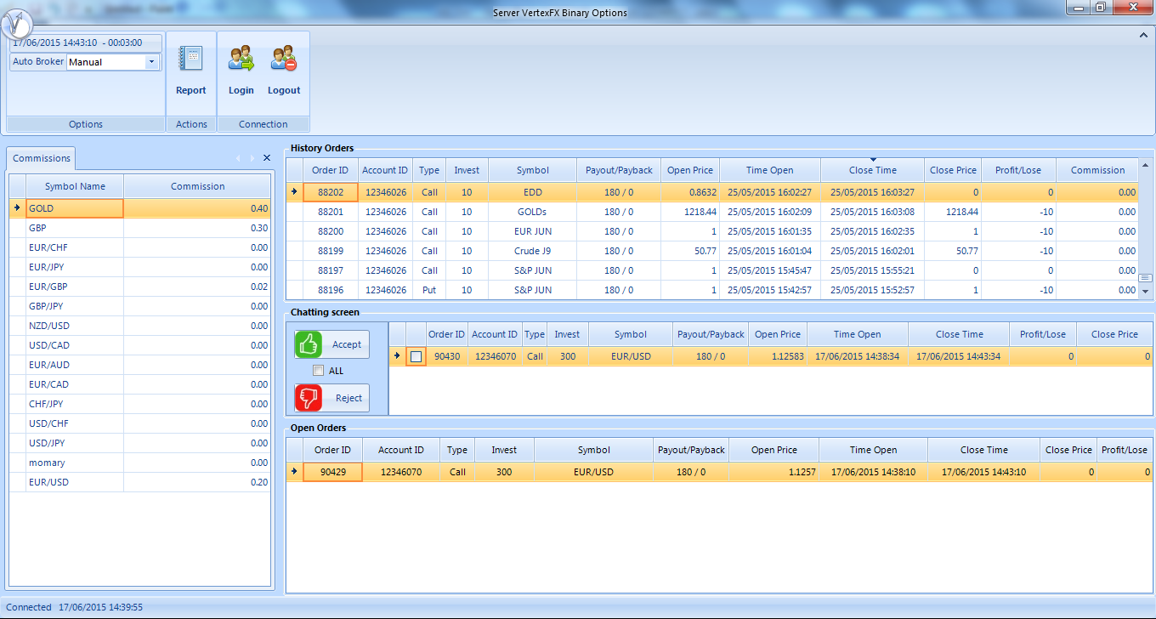Click order ID 90430 in Chatting screen
Image resolution: width=1156 pixels, height=619 pixels.
pos(446,356)
